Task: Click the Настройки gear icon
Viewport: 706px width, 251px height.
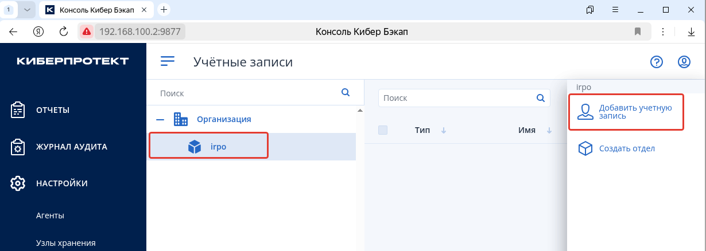Action: pos(18,183)
